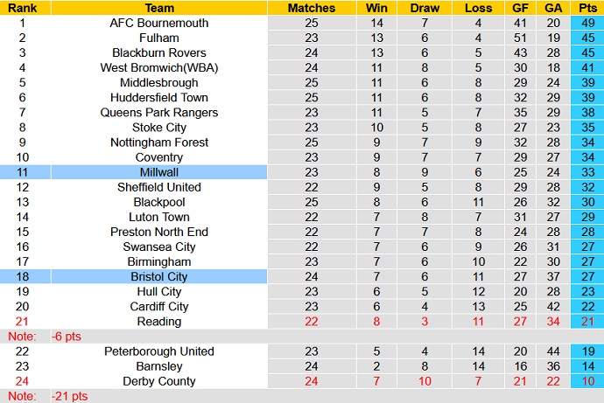Image resolution: width=604 pixels, height=403 pixels.
Task: Click Blackburn Rovers team name
Action: 158,52
